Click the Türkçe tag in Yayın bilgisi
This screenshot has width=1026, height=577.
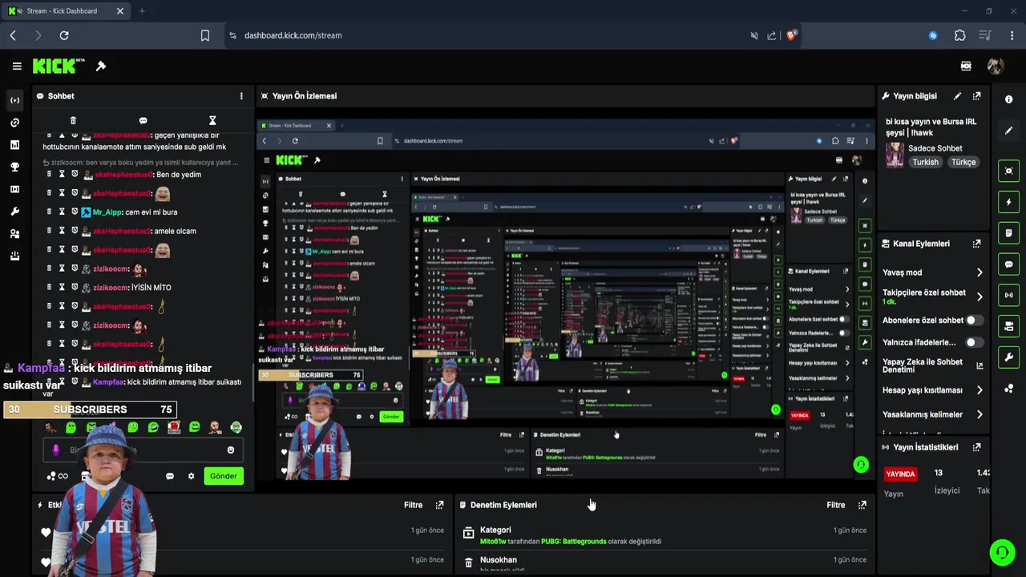(963, 162)
